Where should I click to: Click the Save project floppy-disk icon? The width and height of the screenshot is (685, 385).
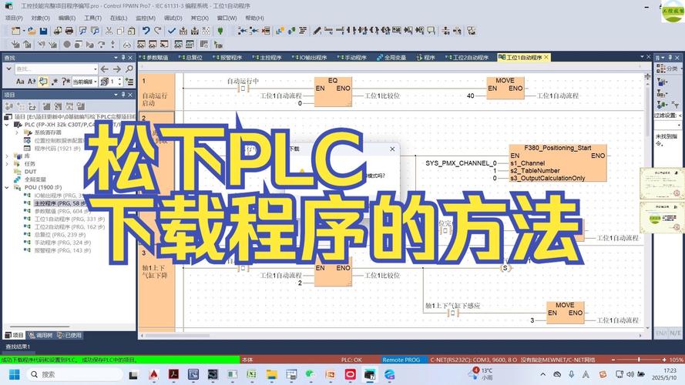[43, 31]
